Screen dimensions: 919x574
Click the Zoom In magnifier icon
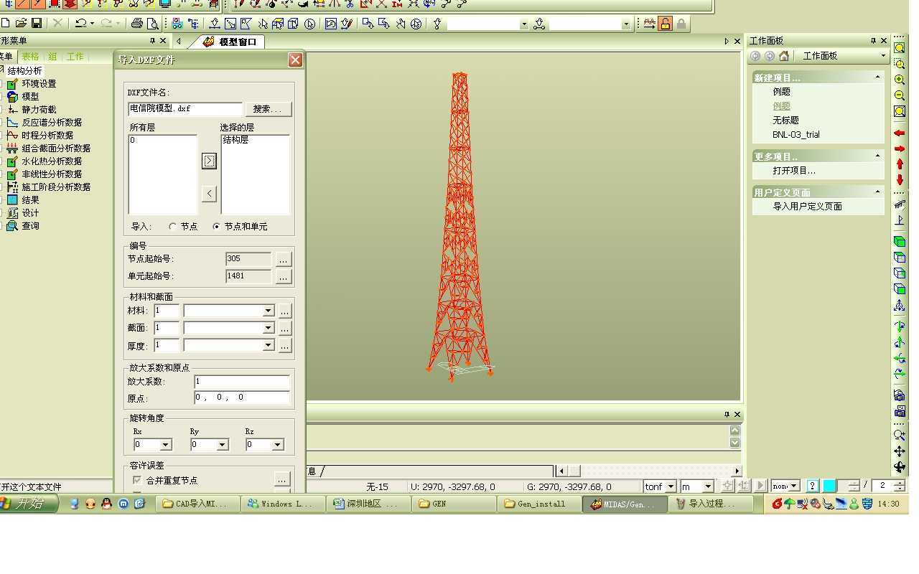900,80
